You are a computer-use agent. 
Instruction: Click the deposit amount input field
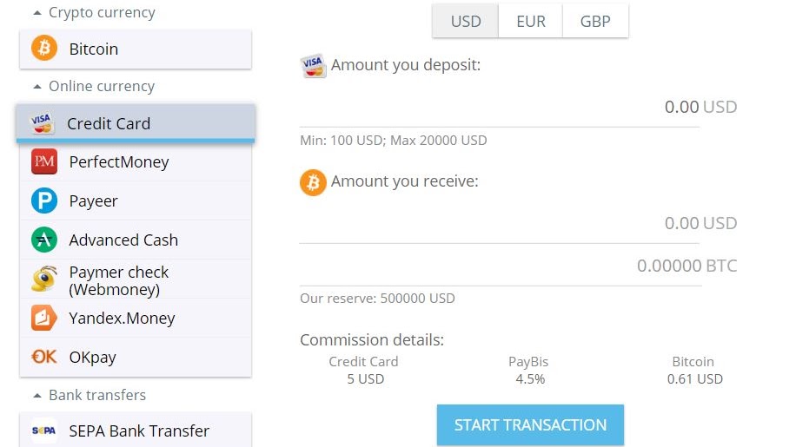click(499, 108)
